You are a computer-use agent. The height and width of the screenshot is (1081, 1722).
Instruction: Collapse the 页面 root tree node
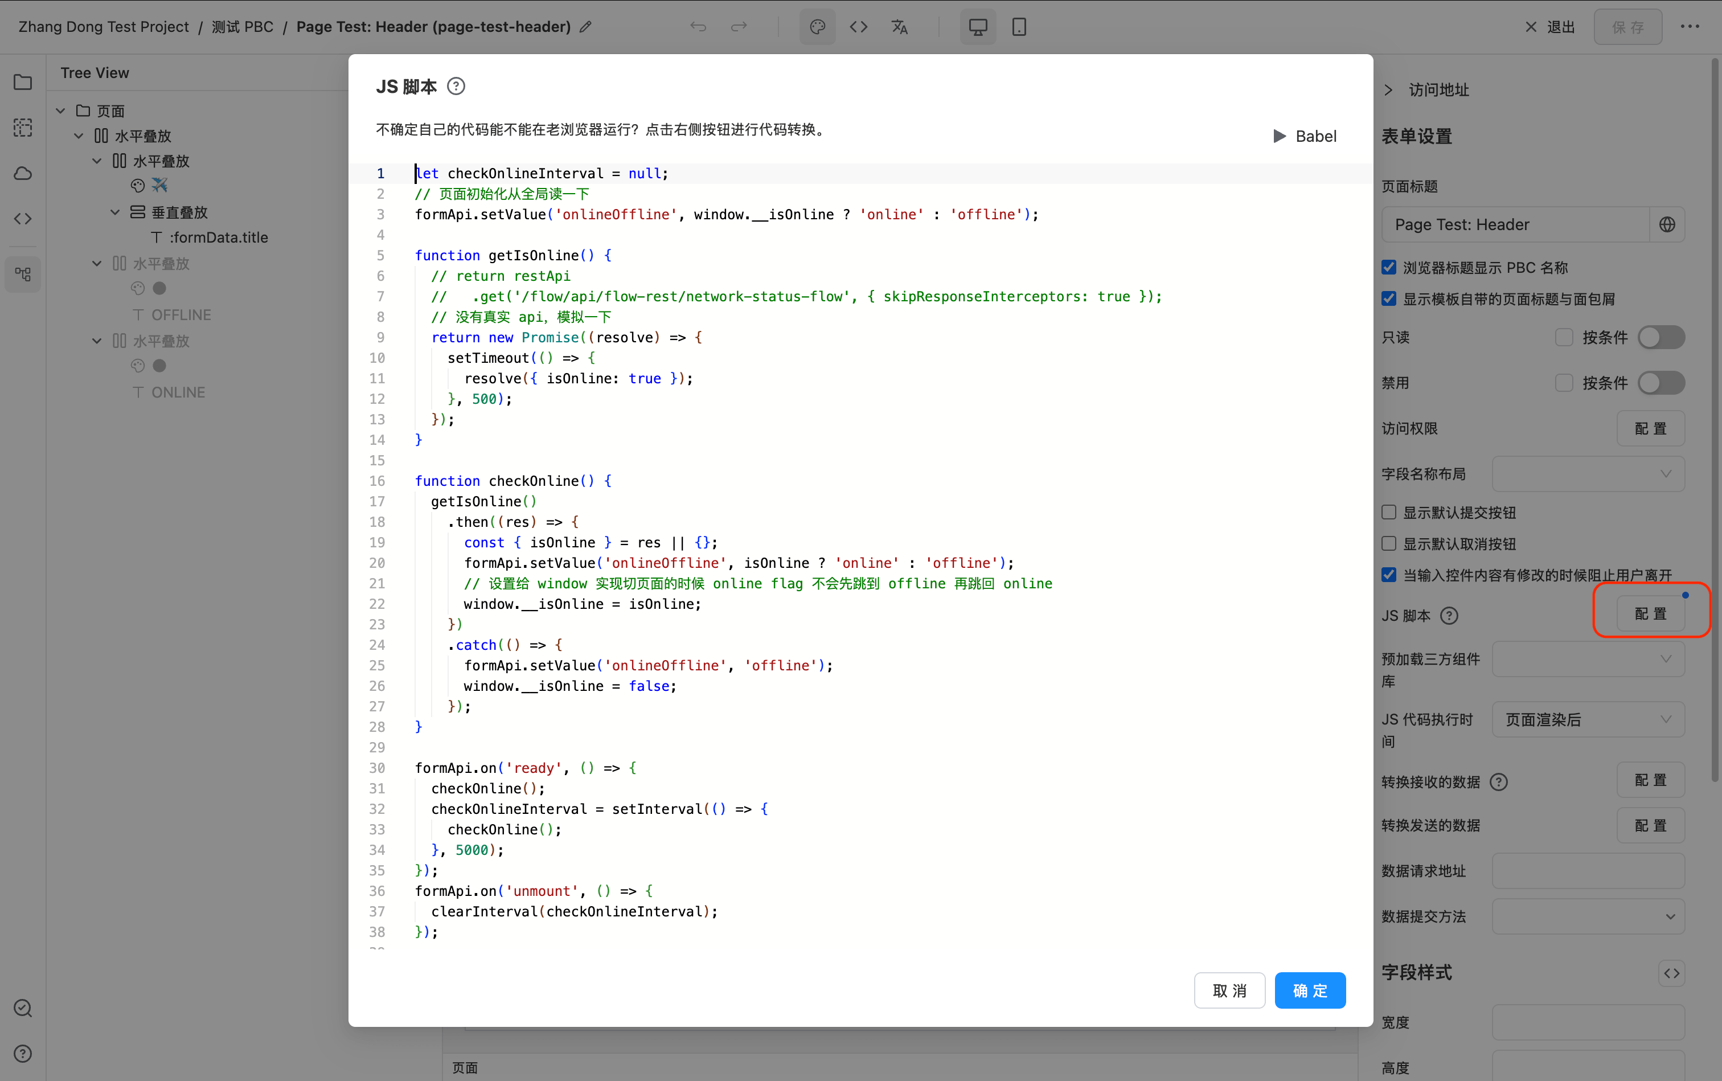tap(61, 111)
